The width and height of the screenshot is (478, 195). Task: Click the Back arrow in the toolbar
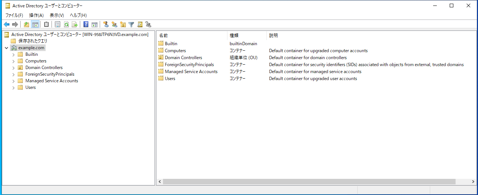[7, 25]
